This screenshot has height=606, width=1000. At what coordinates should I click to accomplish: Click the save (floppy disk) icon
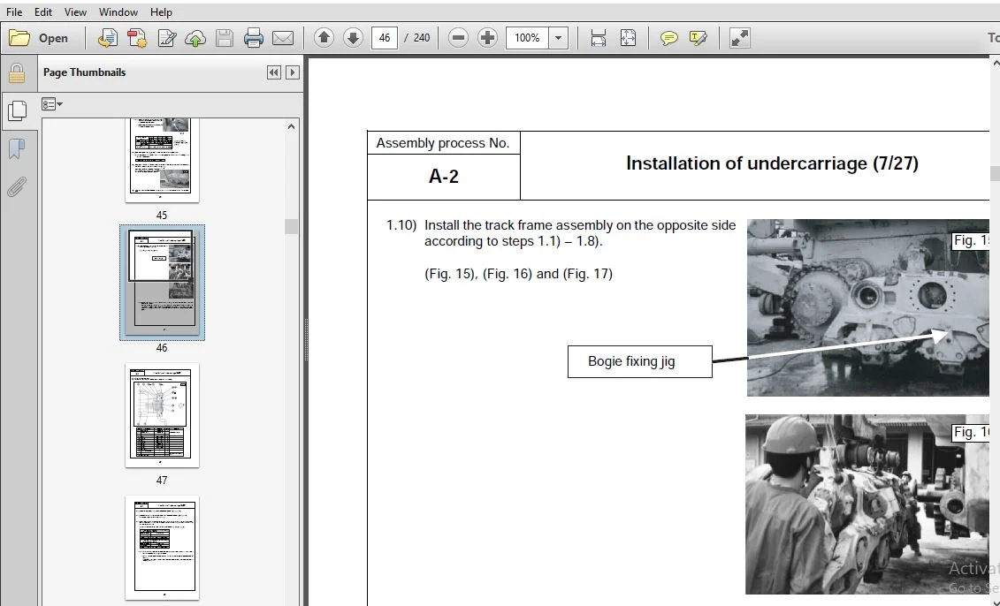point(224,38)
